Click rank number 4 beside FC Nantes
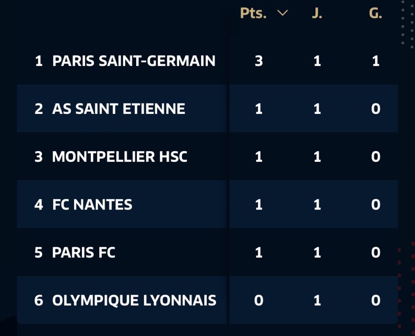This screenshot has height=336, width=415. click(39, 204)
